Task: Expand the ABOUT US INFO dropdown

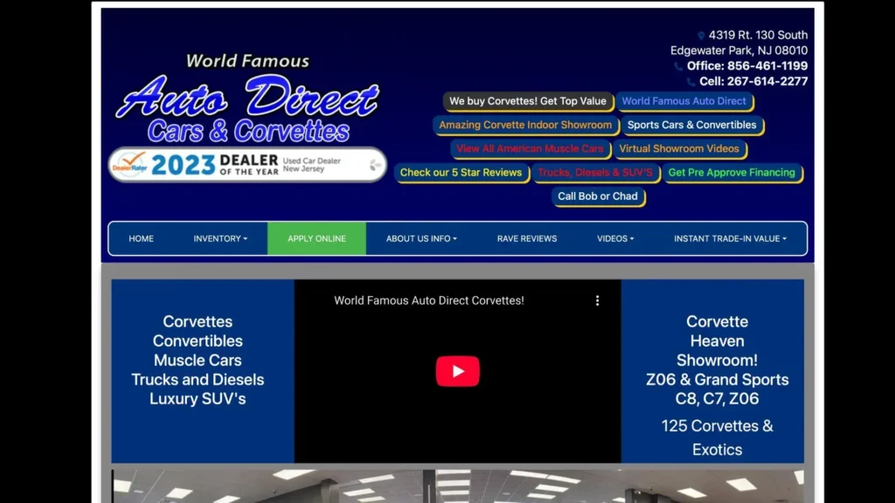Action: pyautogui.click(x=421, y=238)
